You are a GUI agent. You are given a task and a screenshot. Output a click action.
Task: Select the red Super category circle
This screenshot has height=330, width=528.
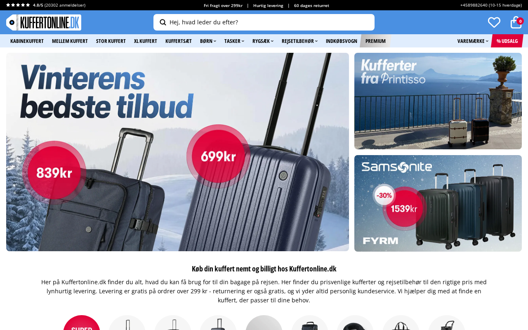coord(82,323)
